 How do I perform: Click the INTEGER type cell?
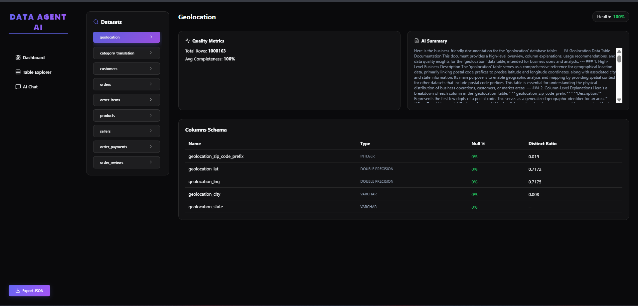pos(367,156)
